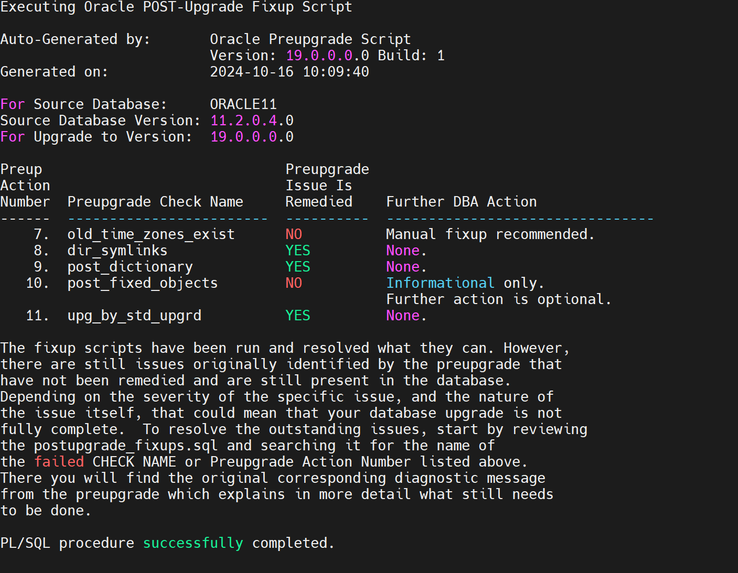Click the 'old_time_zones_exist' check name
The image size is (738, 573).
pos(151,234)
